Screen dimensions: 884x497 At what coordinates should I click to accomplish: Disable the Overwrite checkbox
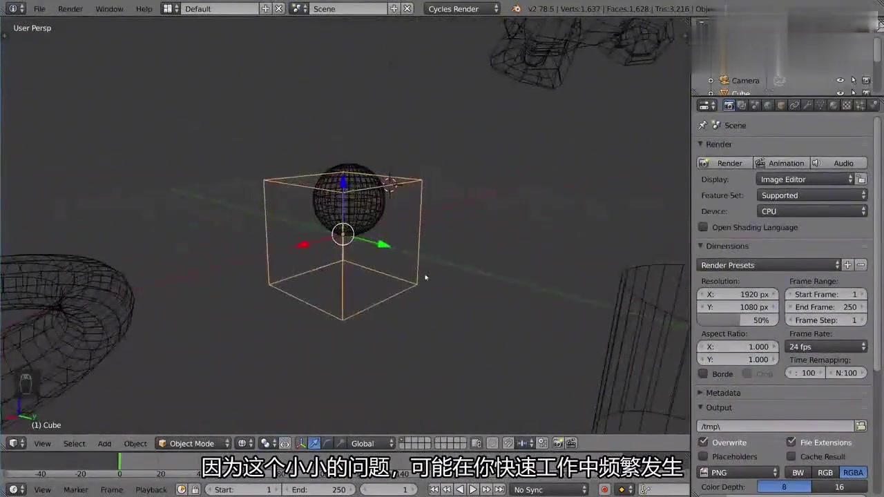703,442
